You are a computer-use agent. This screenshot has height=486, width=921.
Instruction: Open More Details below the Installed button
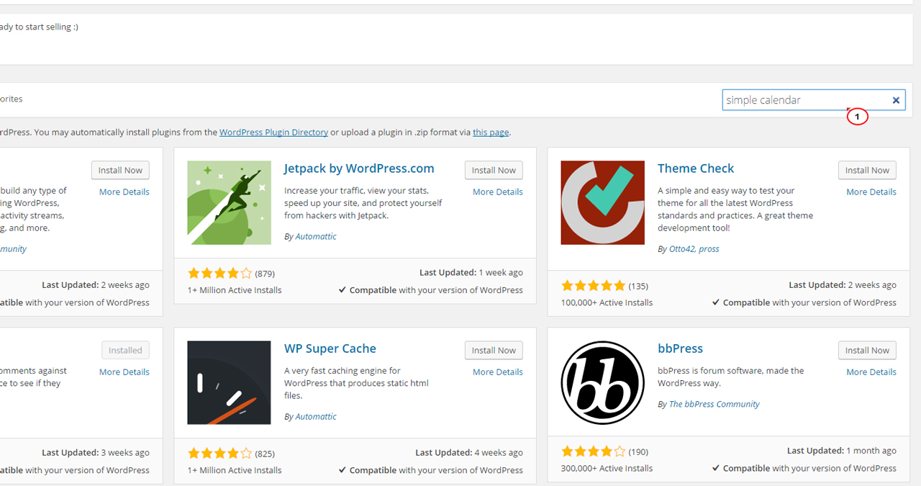124,372
